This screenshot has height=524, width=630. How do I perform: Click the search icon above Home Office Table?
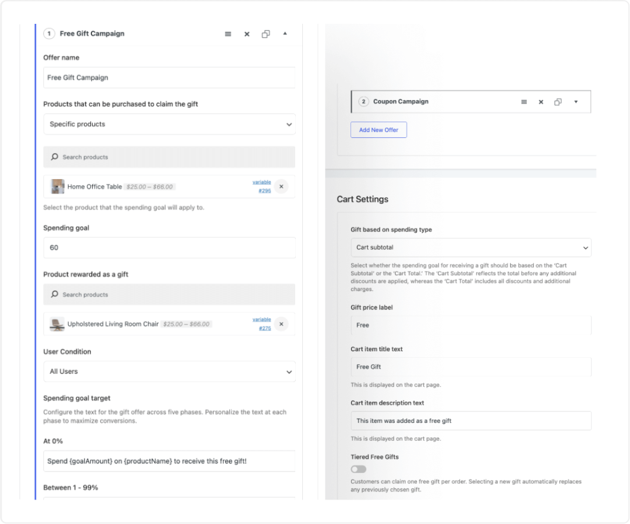click(x=55, y=156)
